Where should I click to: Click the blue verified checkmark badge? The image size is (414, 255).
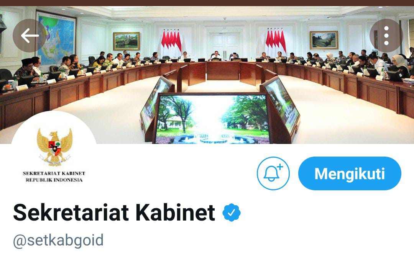coord(231,212)
